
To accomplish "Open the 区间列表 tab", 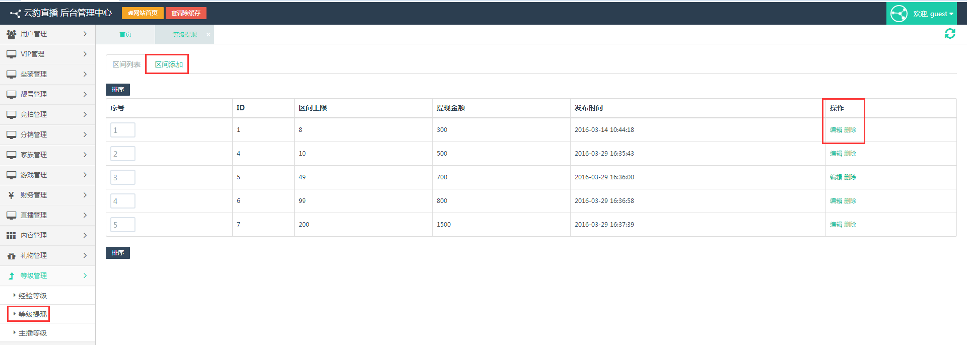I will 126,64.
